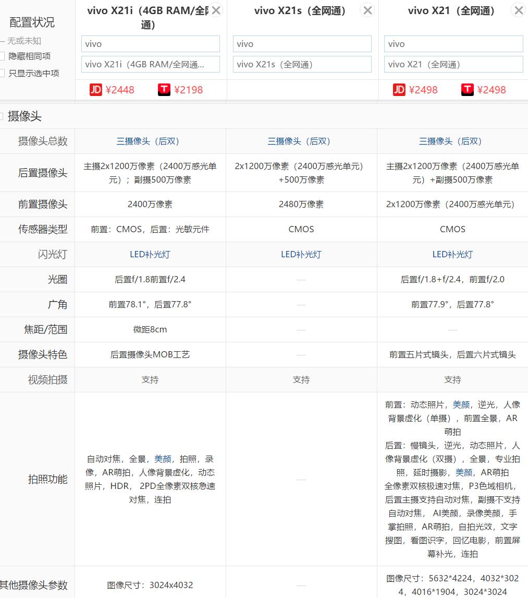Click the Taobao icon beside ¥2498
528x598 pixels.
tap(468, 90)
